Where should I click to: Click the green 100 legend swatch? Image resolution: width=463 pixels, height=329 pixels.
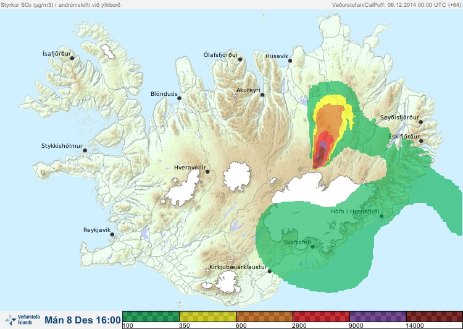point(151,317)
